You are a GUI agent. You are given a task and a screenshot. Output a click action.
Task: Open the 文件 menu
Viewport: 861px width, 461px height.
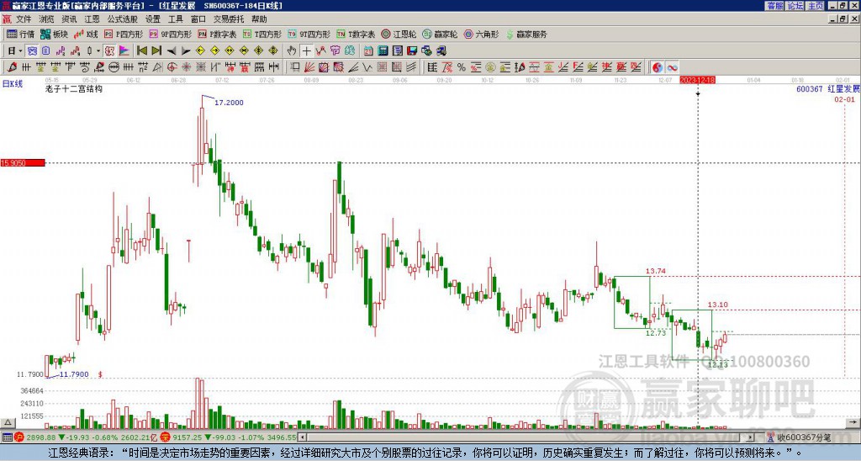(x=24, y=19)
